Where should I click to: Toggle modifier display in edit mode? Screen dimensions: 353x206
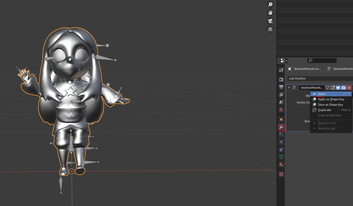pyautogui.click(x=333, y=88)
